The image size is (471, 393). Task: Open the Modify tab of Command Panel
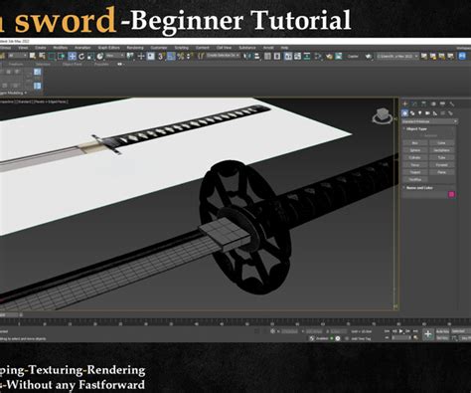pos(414,103)
